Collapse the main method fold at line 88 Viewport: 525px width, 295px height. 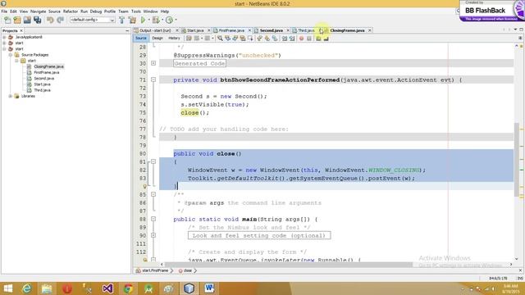point(153,219)
